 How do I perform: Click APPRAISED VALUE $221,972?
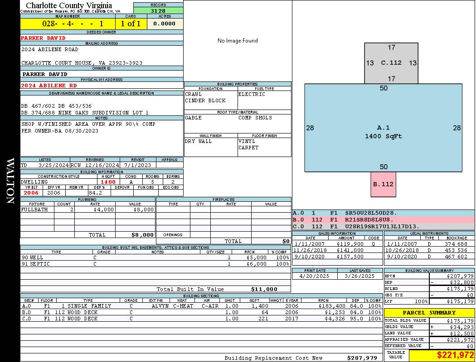coord(460,340)
